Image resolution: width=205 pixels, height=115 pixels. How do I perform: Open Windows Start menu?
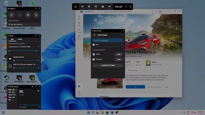[88, 112]
